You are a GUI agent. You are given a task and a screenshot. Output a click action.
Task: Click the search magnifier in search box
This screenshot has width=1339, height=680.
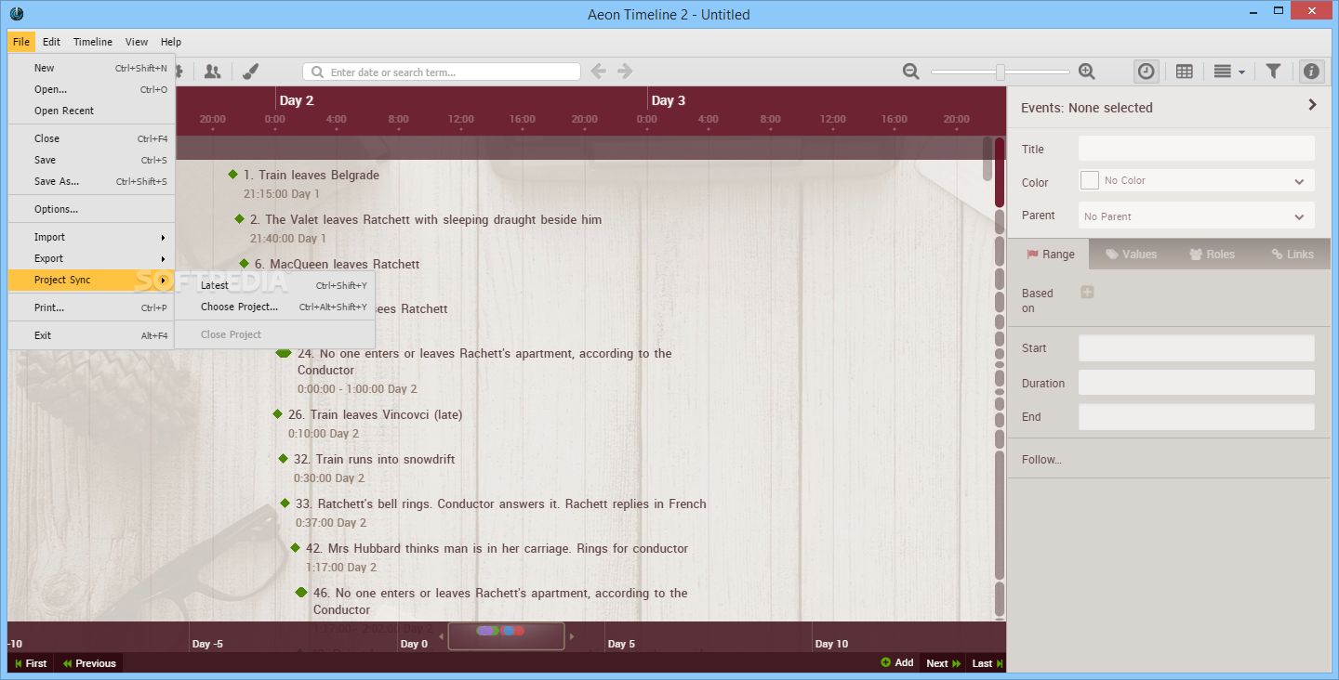coord(318,72)
